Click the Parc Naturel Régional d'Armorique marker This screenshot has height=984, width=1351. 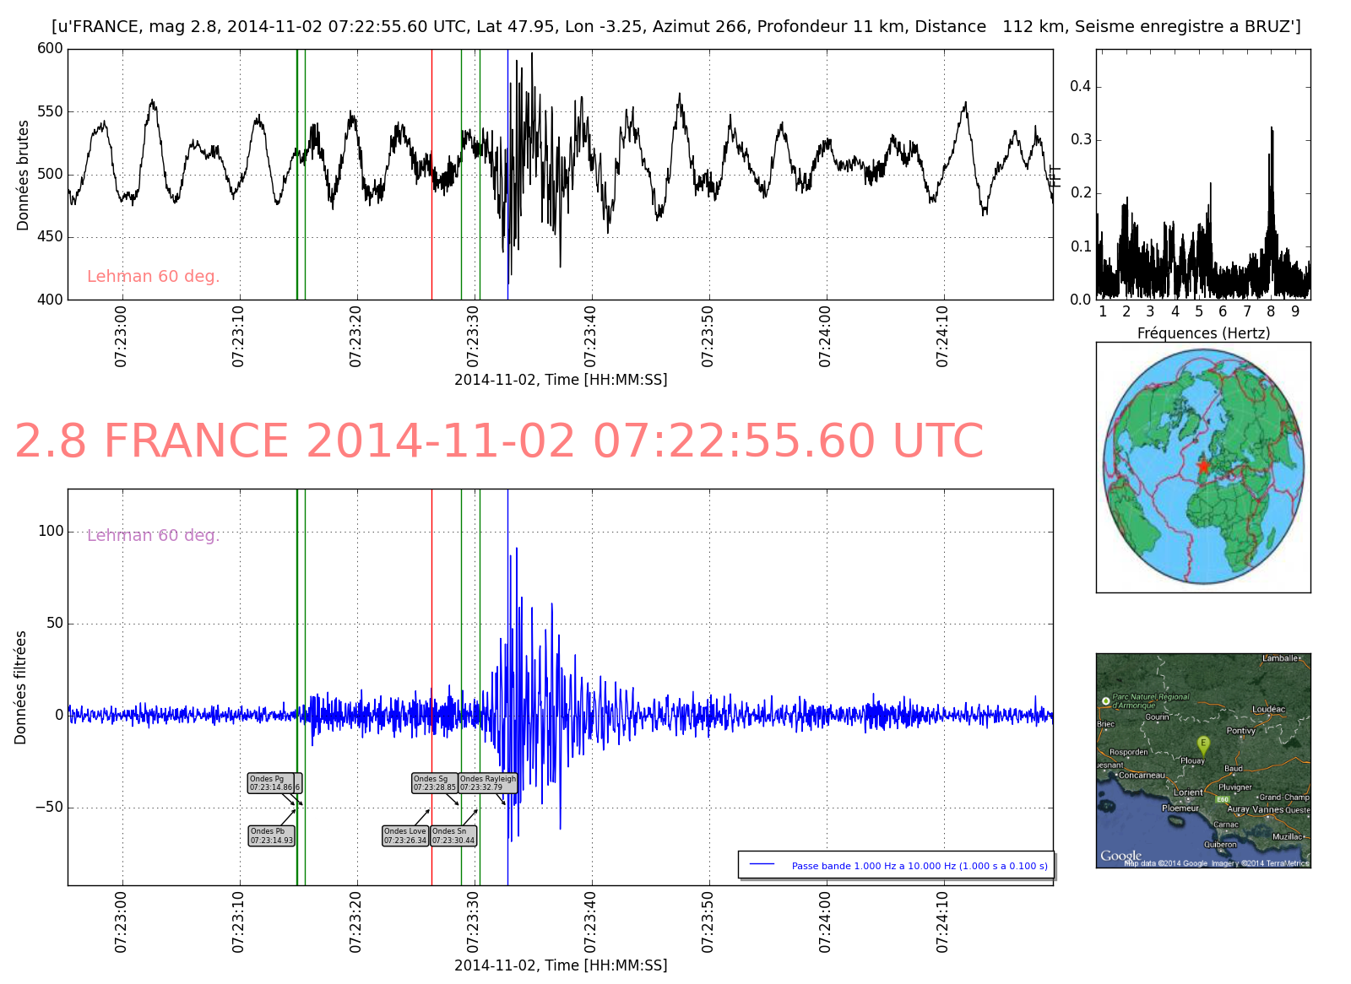pyautogui.click(x=1106, y=700)
